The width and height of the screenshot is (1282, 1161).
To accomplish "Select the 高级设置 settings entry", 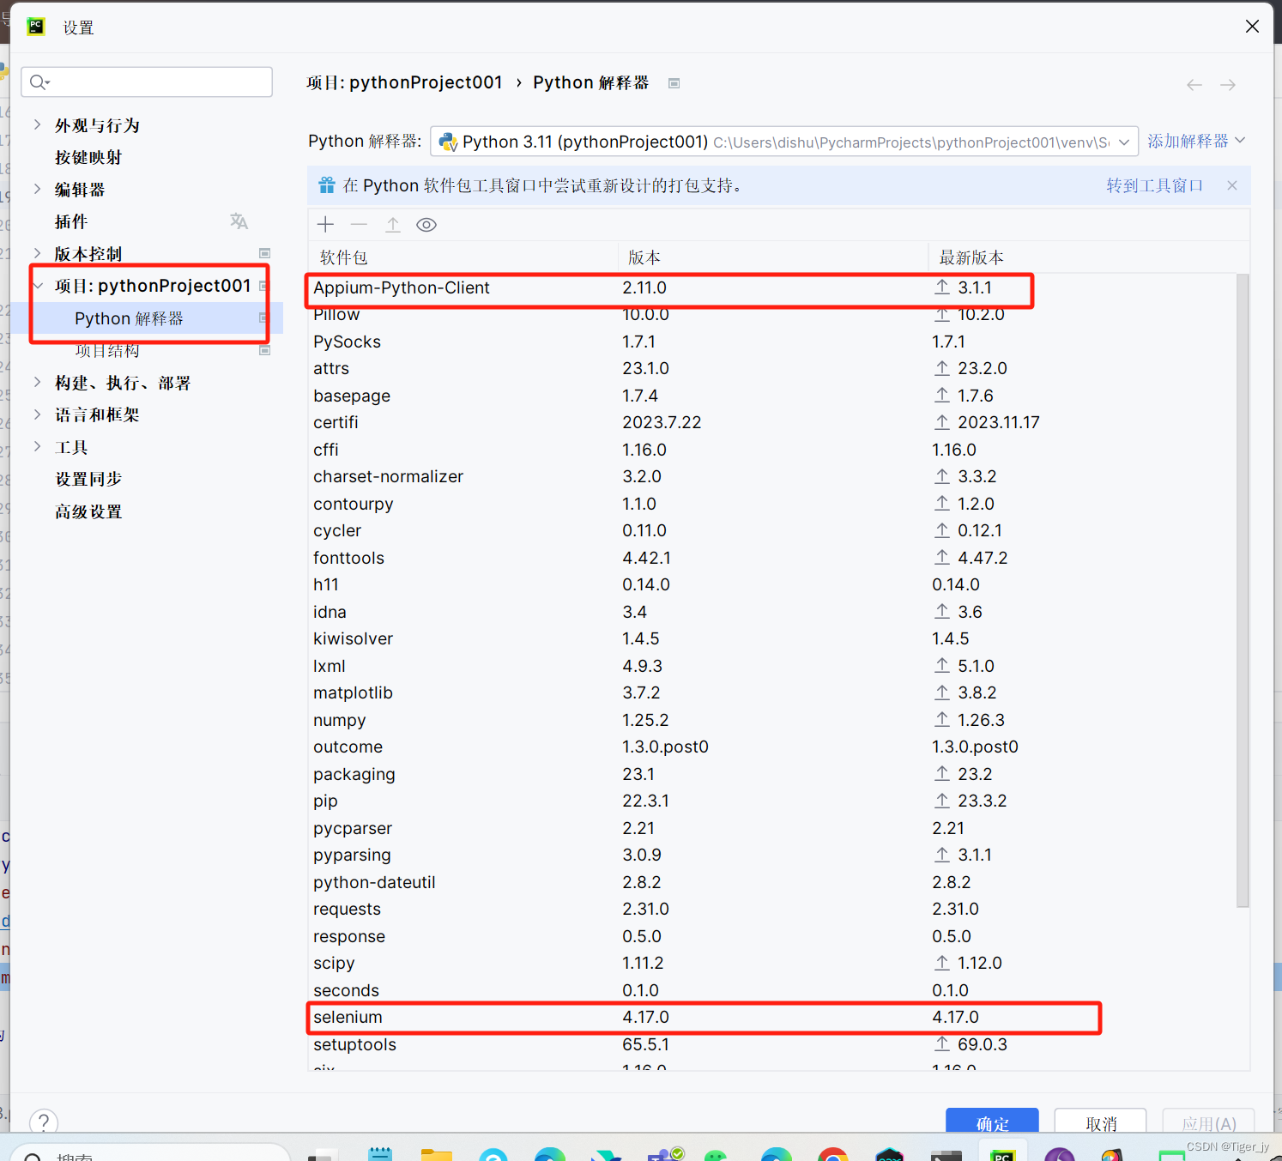I will coord(88,511).
